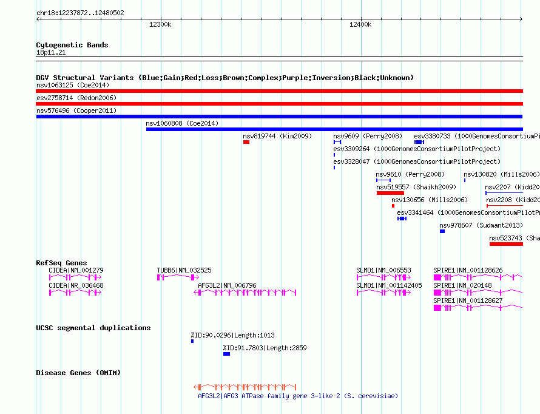This screenshot has height=414, width=540.
Task: Select the nsv9610 (Perry2008) variant glyph
Action: [x=383, y=180]
